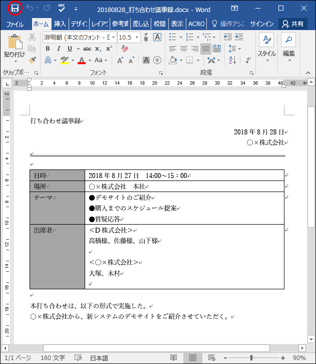Apply yellow text highlight color
This screenshot has height=364, width=316.
point(65,60)
